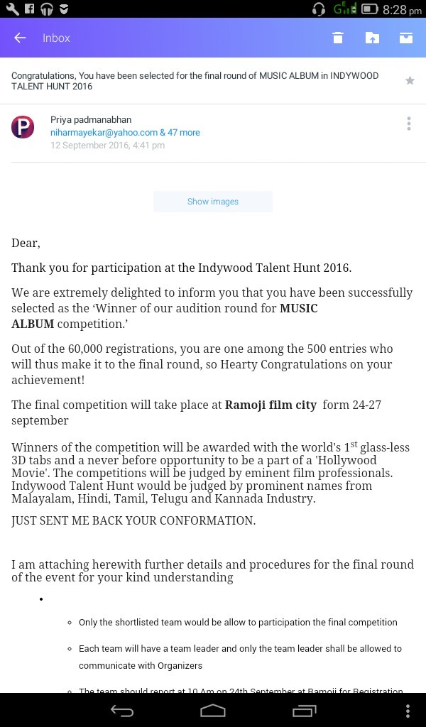Screen dimensions: 426x727
Task: Click the Show images button
Action: point(213,202)
